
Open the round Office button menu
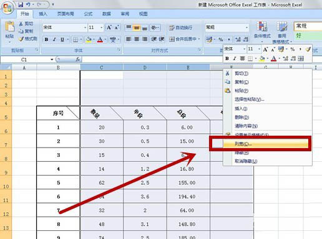pos(8,8)
